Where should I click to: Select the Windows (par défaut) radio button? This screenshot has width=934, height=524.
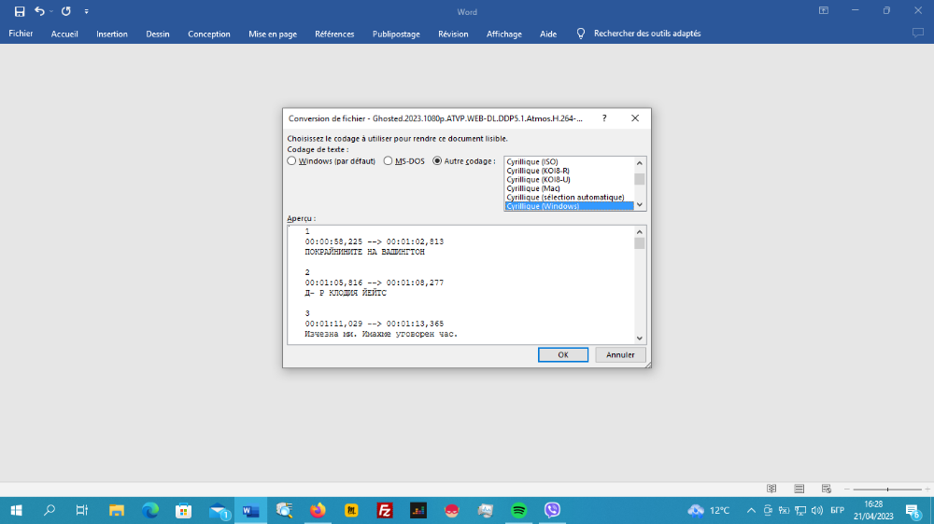291,161
